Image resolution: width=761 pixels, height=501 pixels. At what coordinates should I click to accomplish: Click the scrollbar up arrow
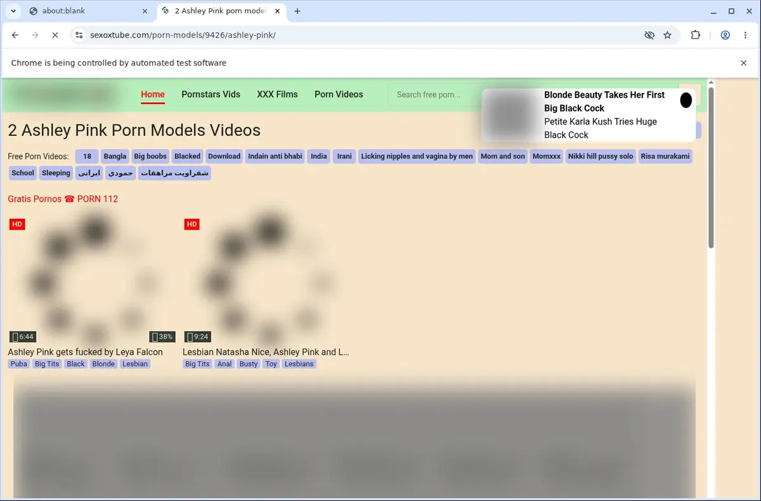(x=712, y=82)
